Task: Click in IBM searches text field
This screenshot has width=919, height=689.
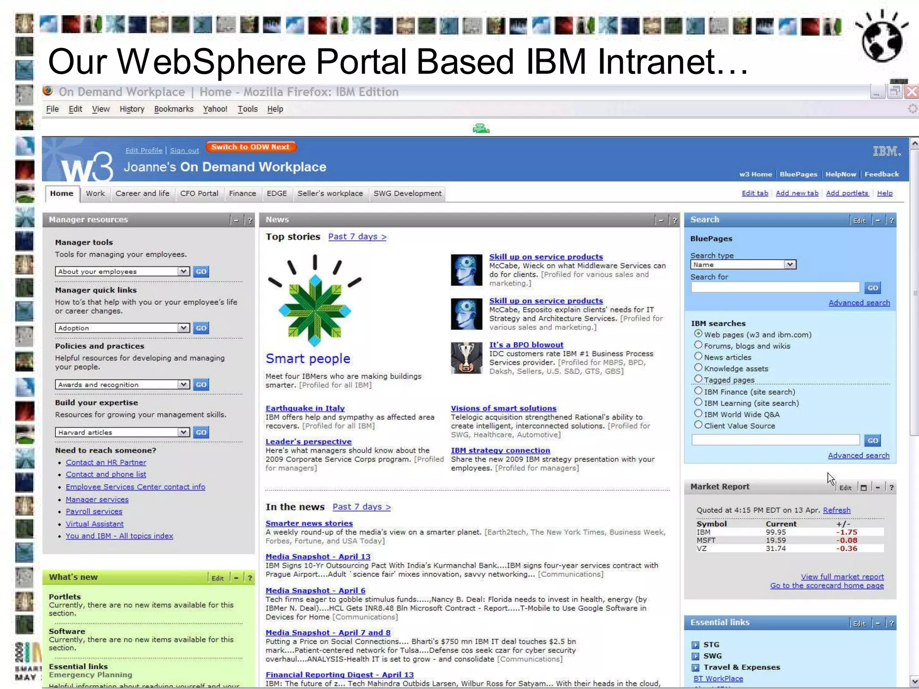Action: coord(775,440)
